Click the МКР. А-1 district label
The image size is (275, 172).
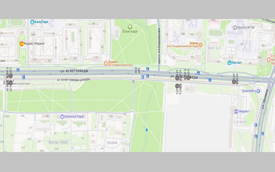tap(214, 48)
